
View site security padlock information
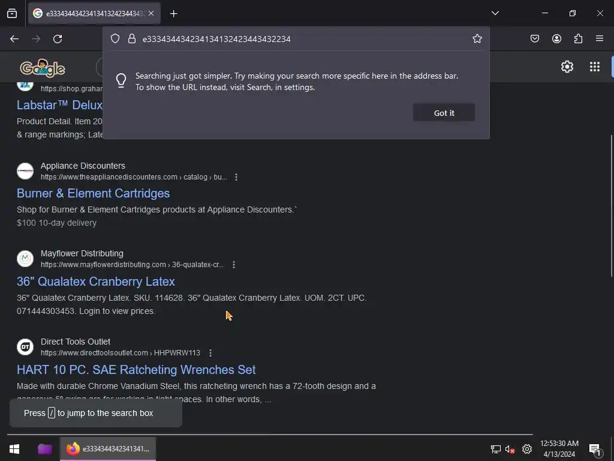132,38
